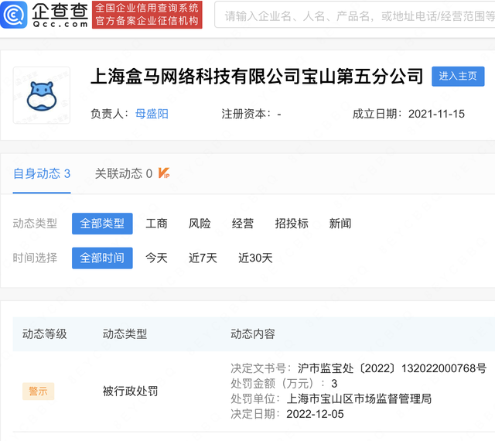Open 母盛阳 person link
495x441 pixels.
[x=152, y=114]
